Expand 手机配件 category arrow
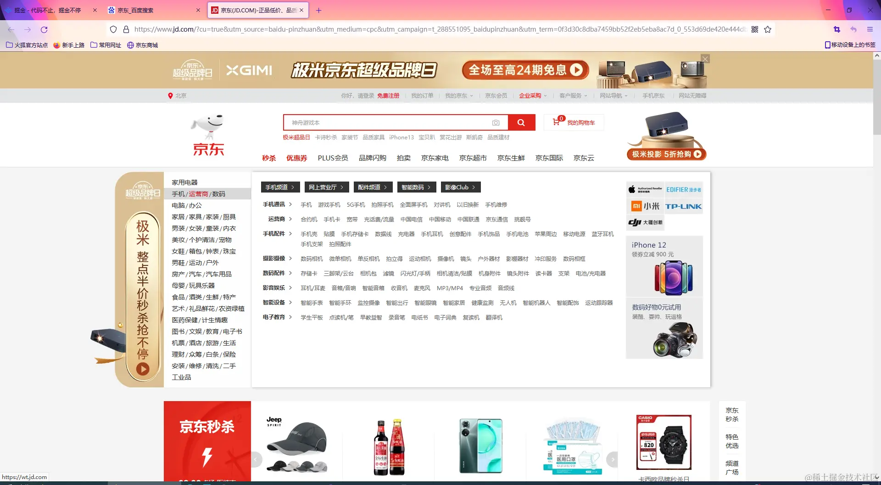 pyautogui.click(x=290, y=234)
